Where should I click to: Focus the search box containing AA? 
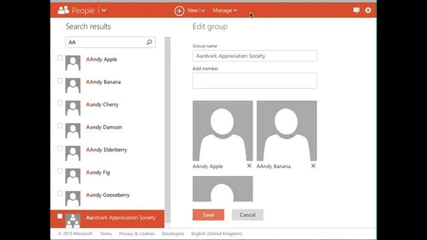[x=110, y=42]
